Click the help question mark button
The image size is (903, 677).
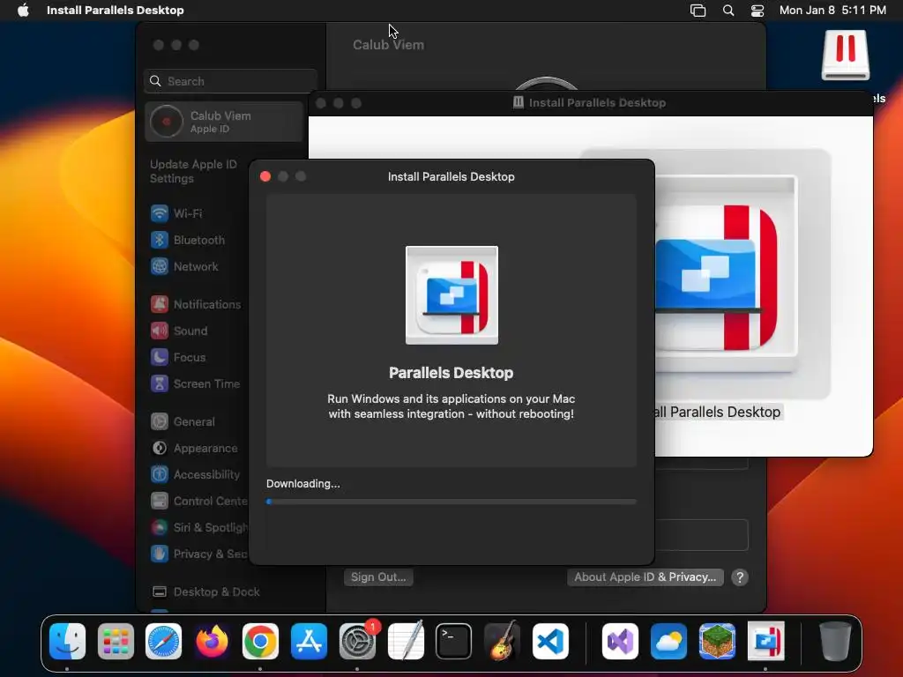click(740, 577)
